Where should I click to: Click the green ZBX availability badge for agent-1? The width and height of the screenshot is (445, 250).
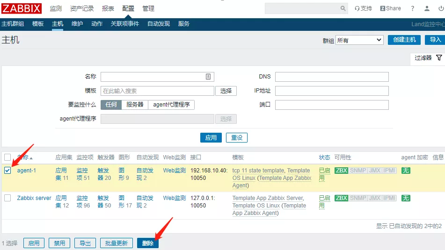(342, 171)
